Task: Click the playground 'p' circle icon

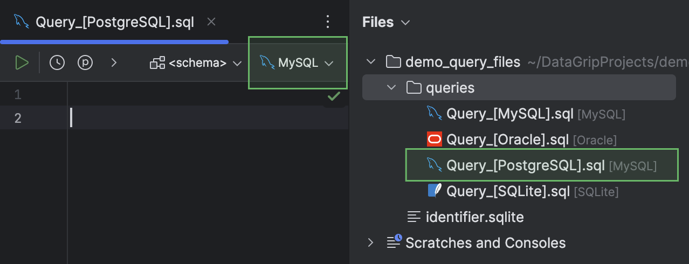Action: pyautogui.click(x=85, y=62)
